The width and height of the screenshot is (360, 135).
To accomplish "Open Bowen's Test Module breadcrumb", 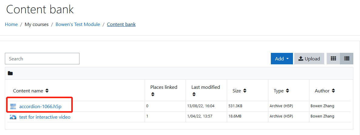I will click(78, 24).
